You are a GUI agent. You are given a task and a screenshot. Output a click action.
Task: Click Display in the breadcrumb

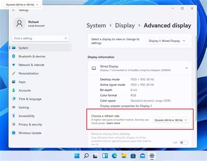[125, 25]
